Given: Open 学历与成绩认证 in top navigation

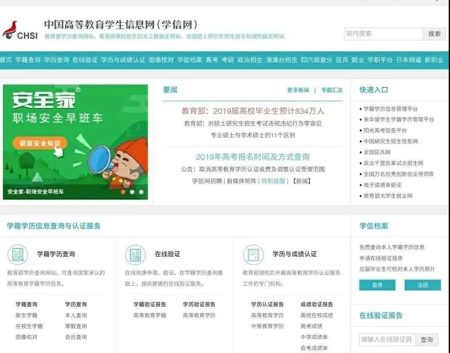Looking at the screenshot, I should 123,60.
